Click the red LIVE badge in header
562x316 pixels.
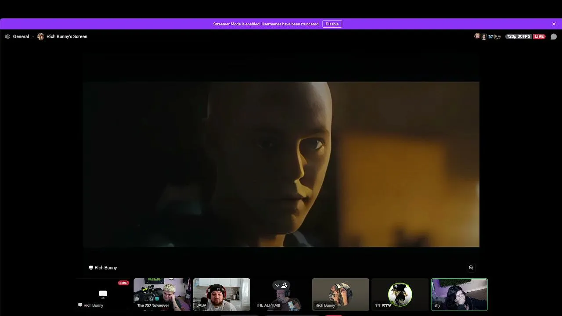[x=539, y=36]
